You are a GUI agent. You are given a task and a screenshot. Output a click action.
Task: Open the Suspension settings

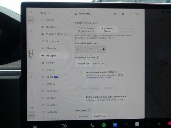tap(51, 41)
